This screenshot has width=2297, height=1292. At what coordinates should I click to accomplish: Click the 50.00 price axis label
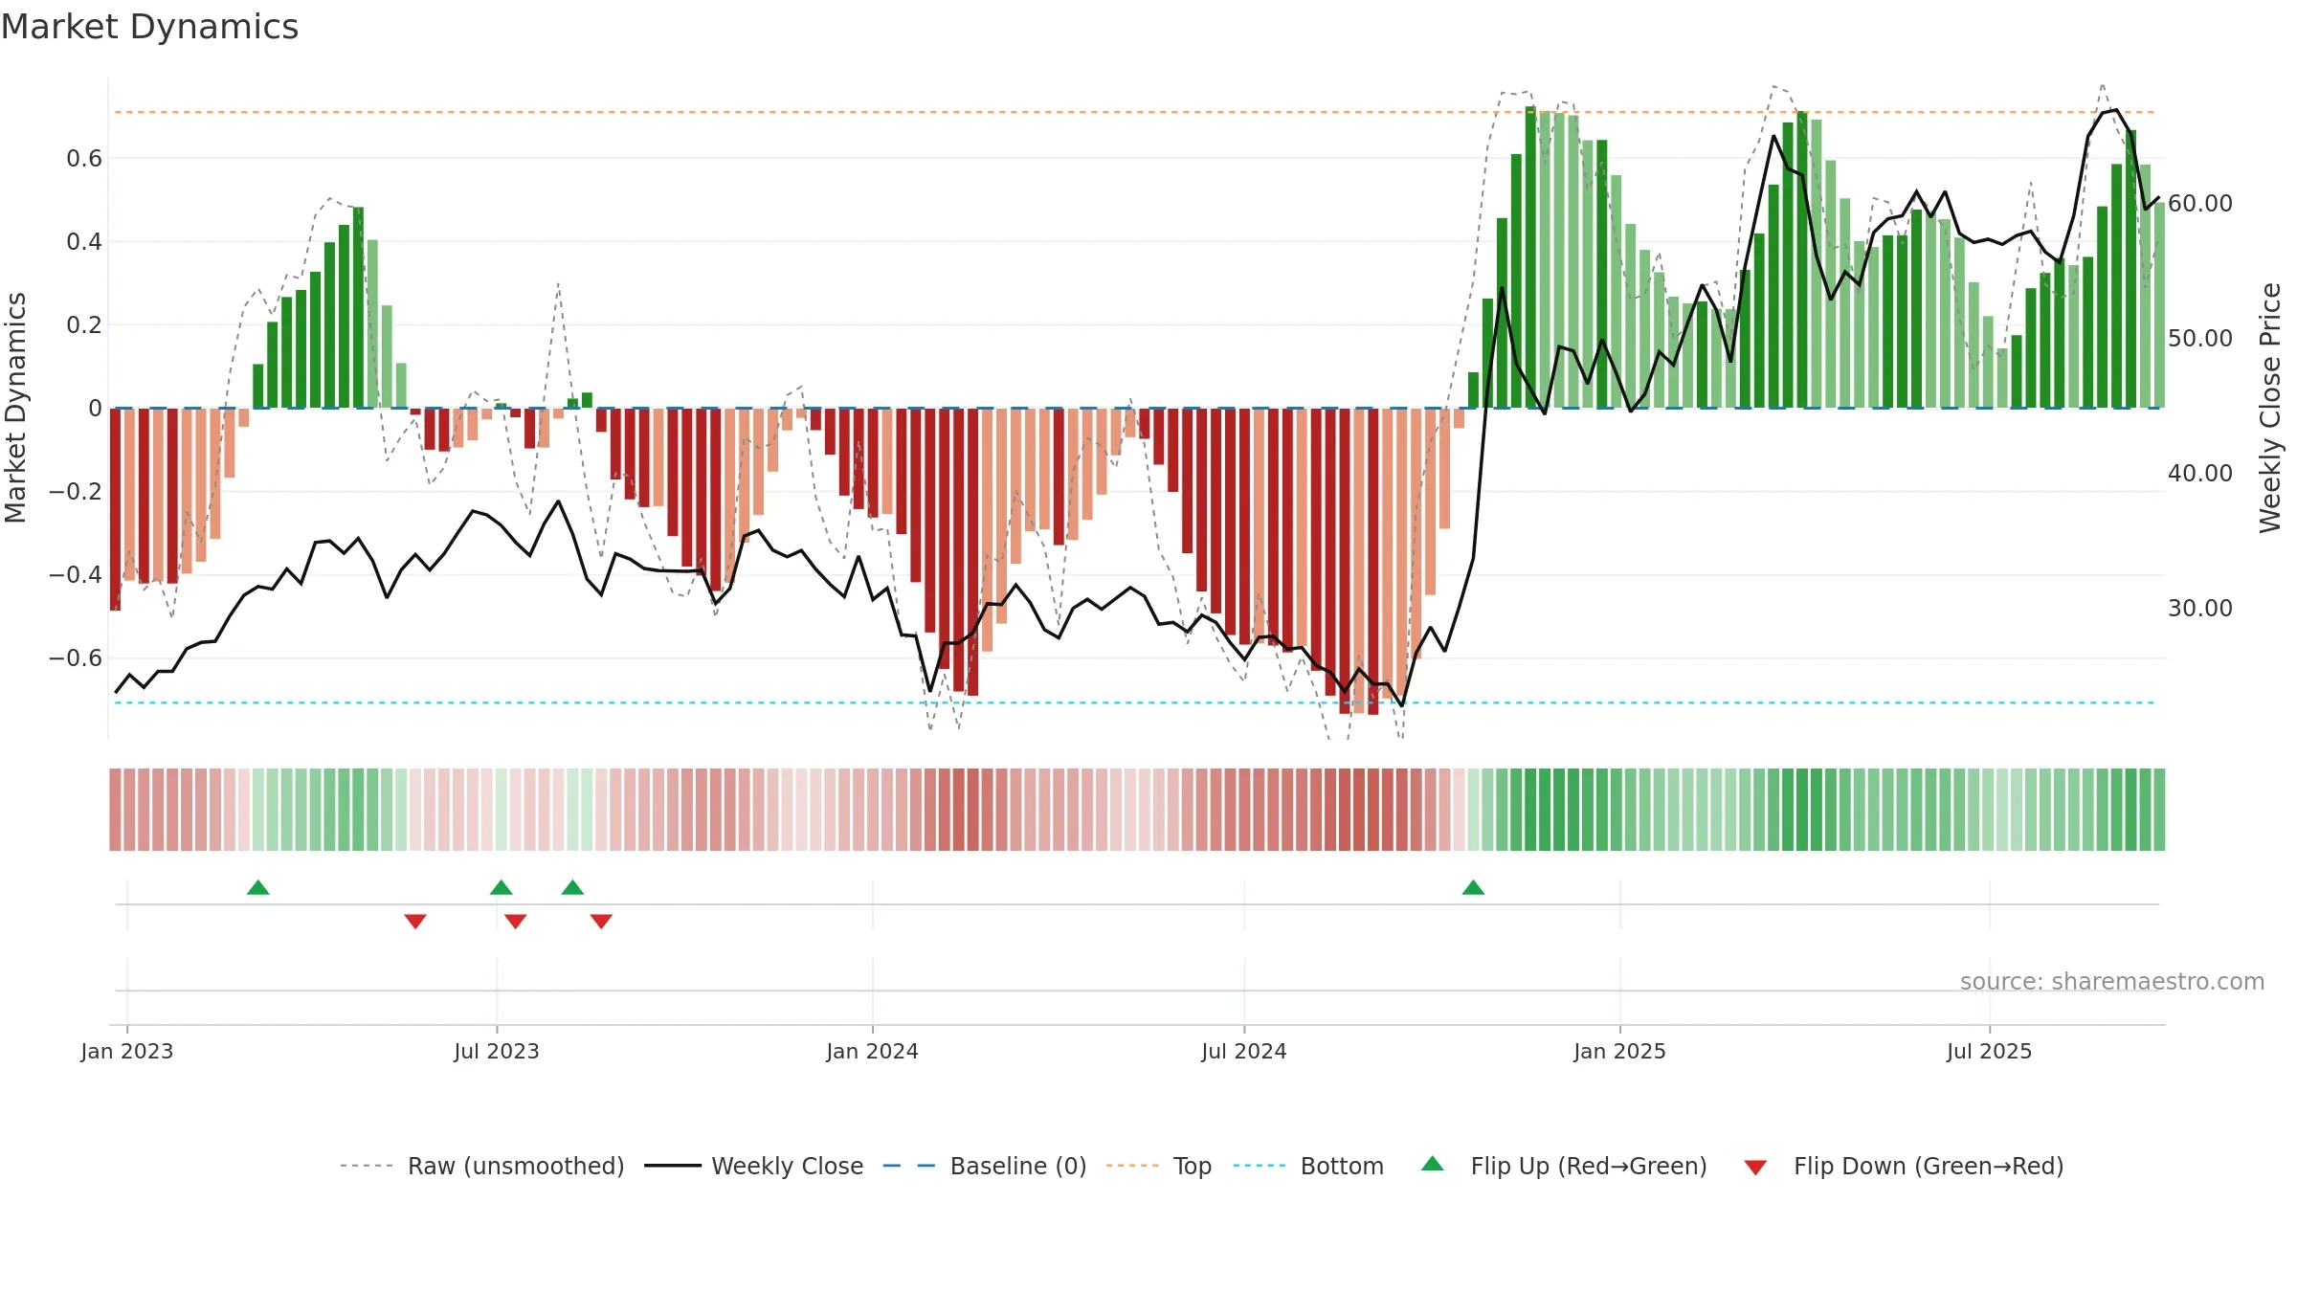tap(2200, 339)
